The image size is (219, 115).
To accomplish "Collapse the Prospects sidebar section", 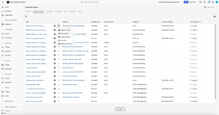I will (3, 74).
